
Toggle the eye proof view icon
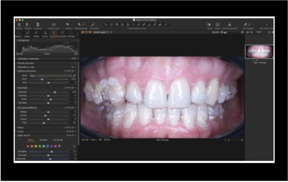247,32
